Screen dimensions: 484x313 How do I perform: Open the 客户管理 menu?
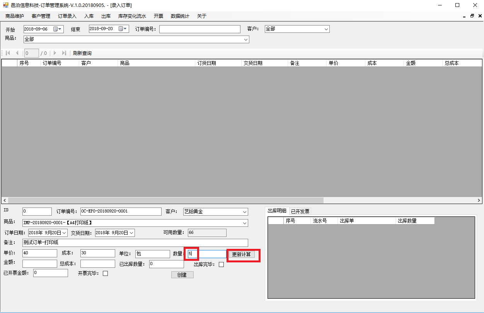[x=41, y=16]
